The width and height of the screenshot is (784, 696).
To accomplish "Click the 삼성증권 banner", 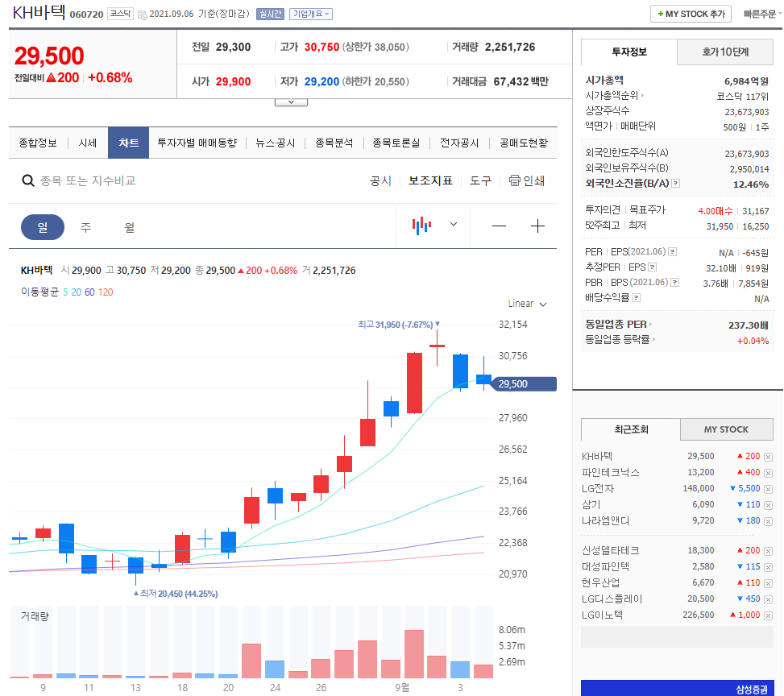I will coord(678,688).
